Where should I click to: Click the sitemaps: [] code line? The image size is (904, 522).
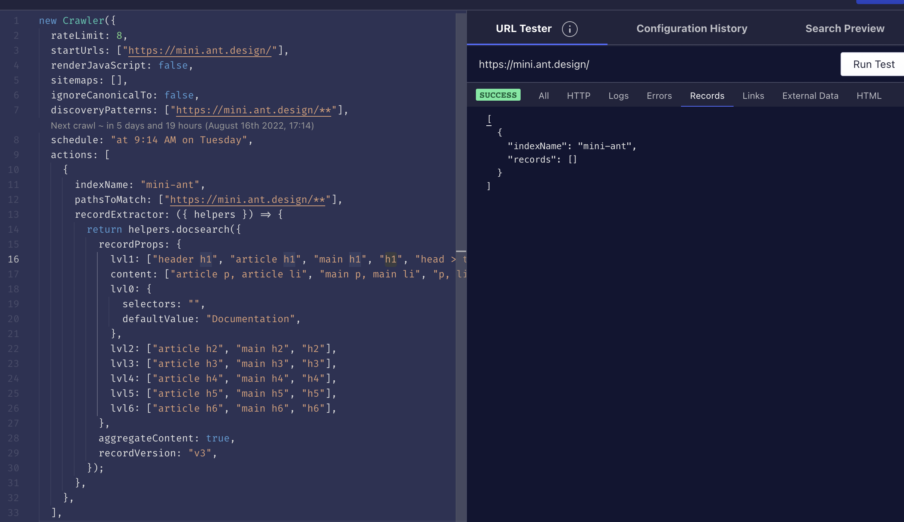coord(89,80)
